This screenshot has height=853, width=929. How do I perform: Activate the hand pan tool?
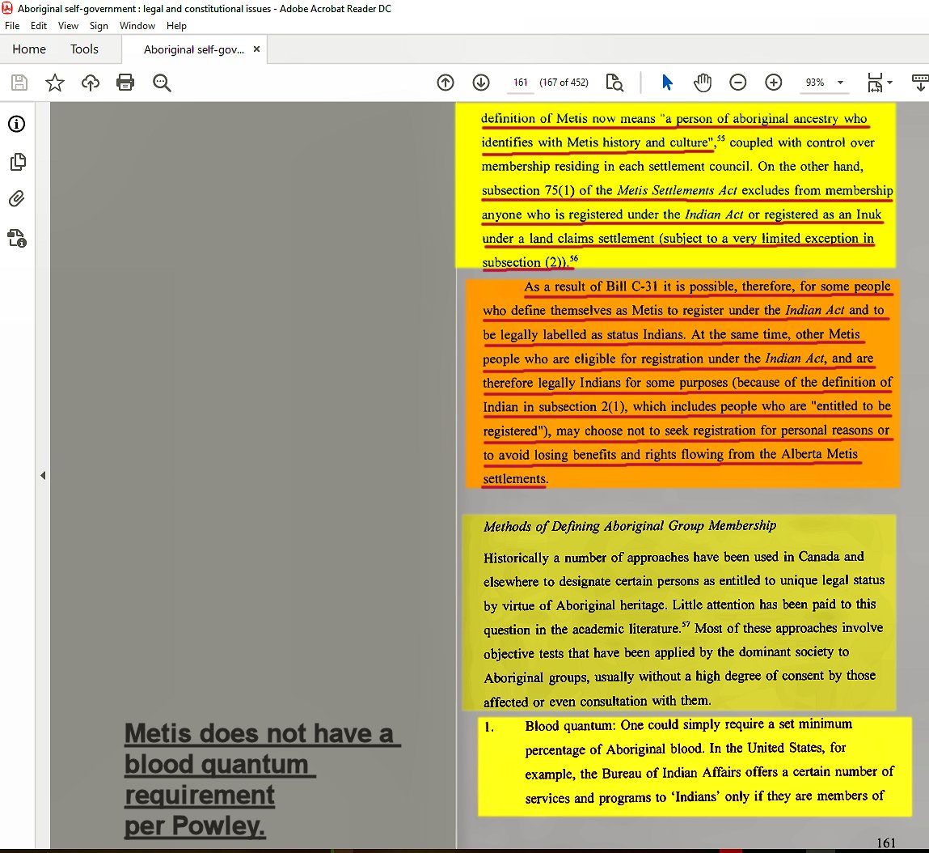pos(703,83)
